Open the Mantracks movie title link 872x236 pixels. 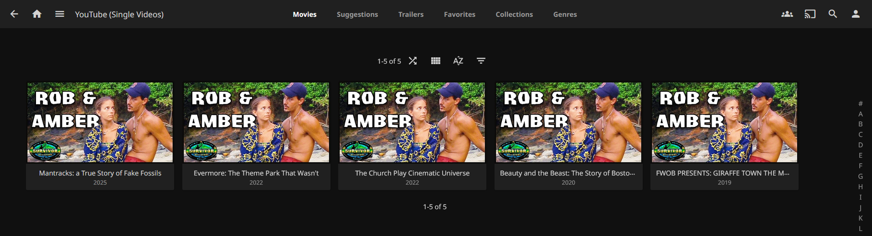tap(100, 173)
